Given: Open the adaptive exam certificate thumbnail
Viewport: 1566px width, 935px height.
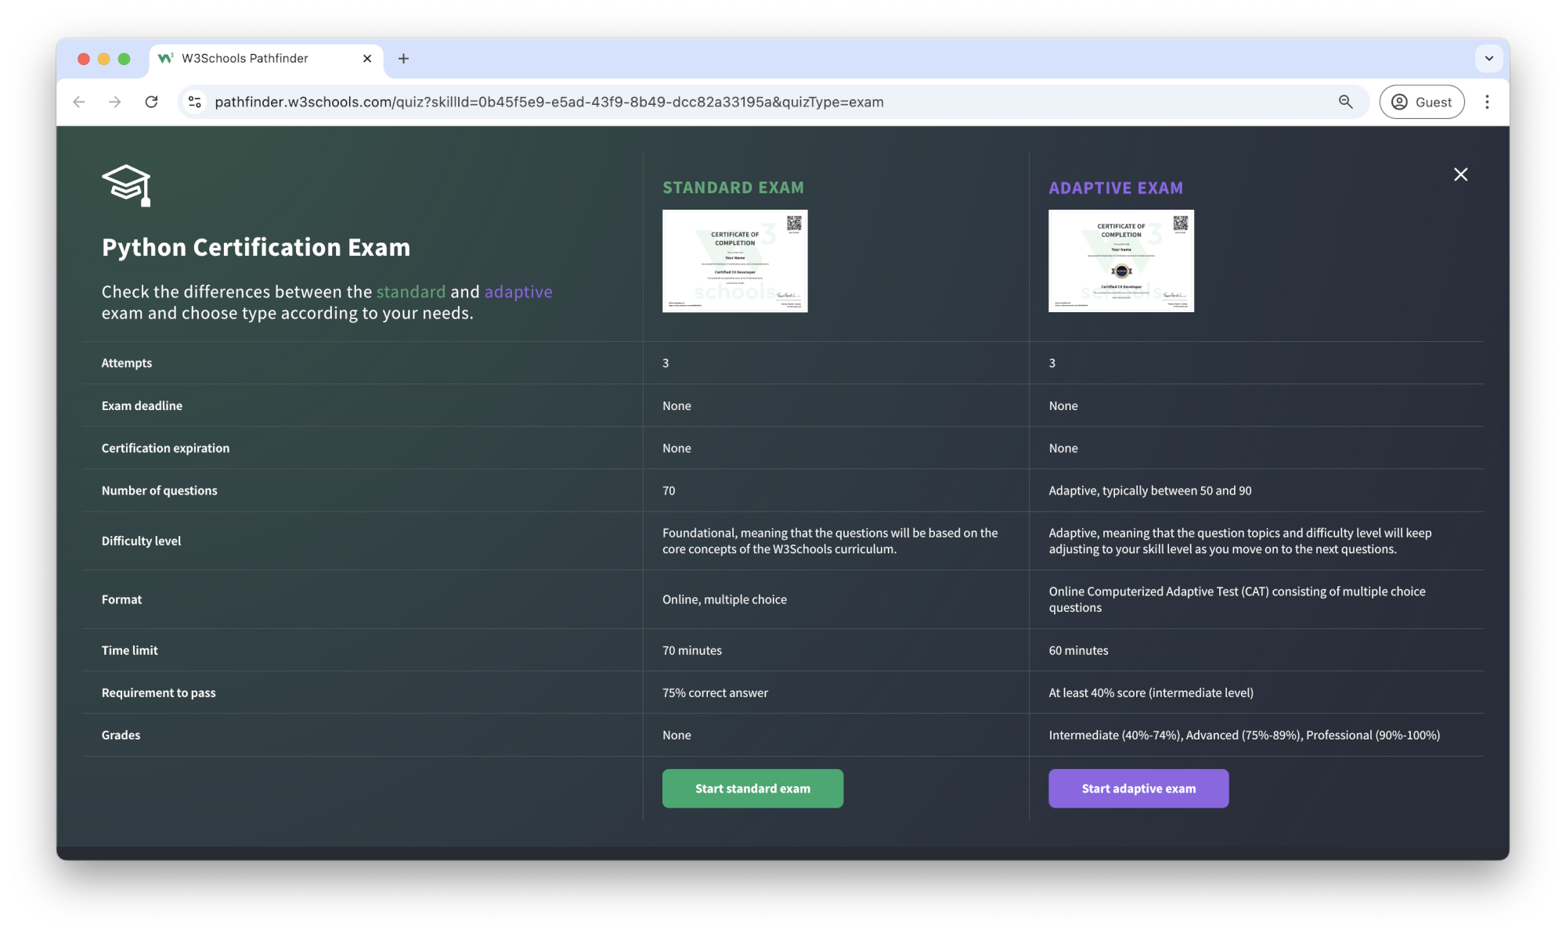Looking at the screenshot, I should coord(1120,261).
